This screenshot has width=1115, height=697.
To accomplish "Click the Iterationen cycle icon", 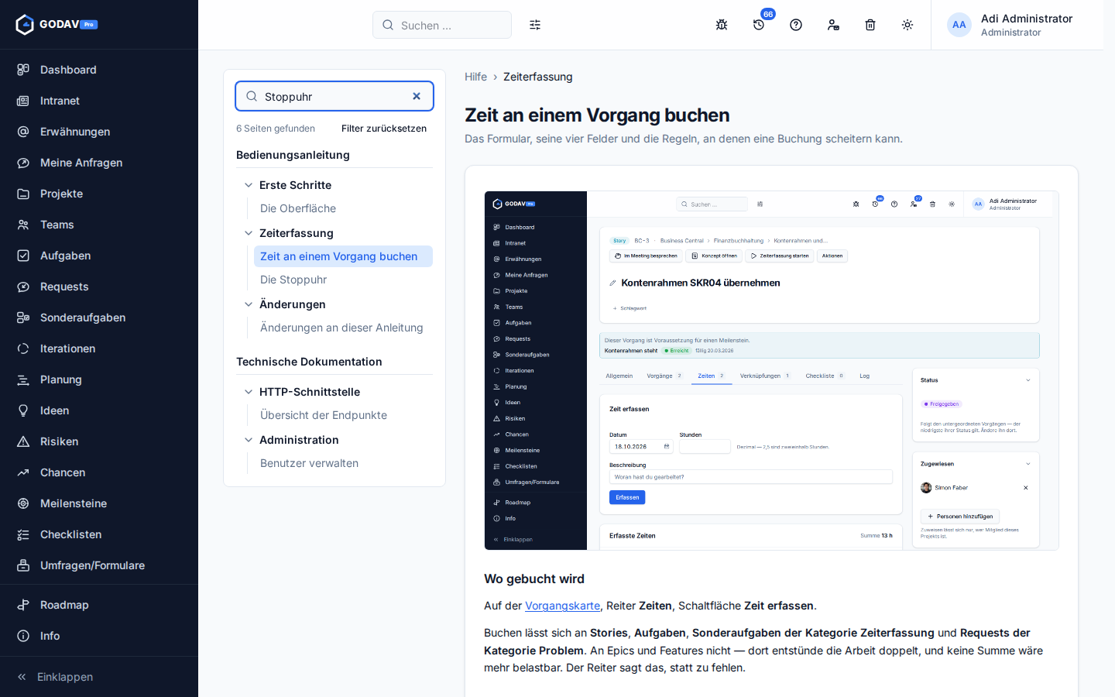I will pos(23,348).
